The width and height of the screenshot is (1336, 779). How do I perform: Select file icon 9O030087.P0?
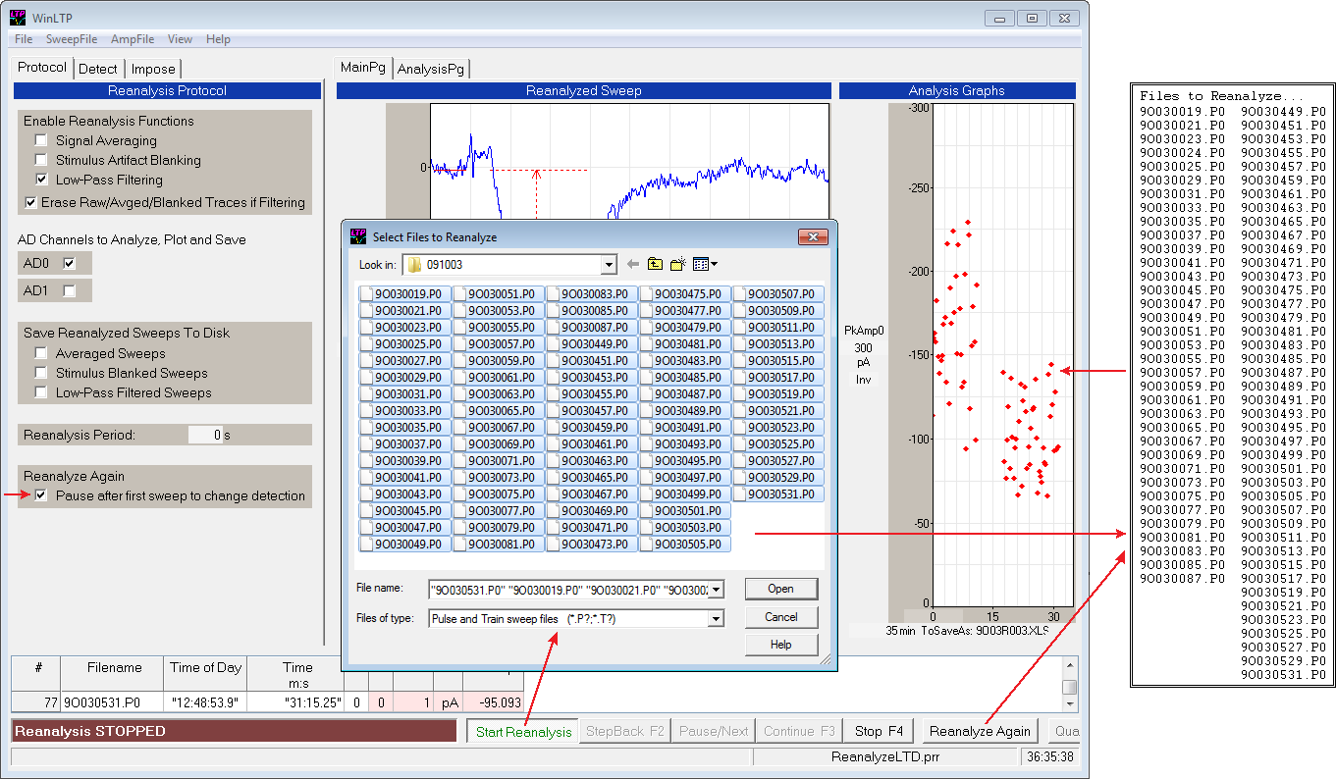(x=554, y=328)
